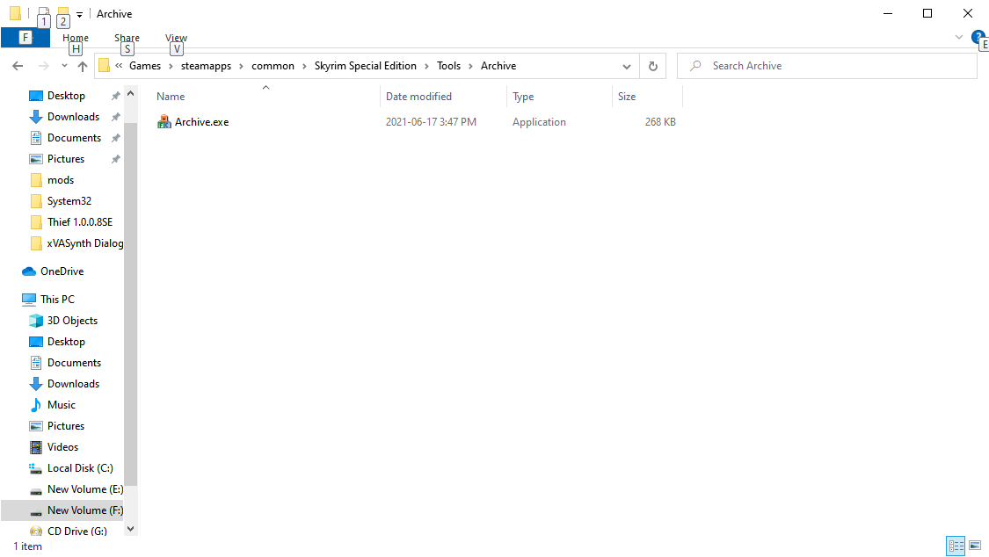The image size is (989, 557).
Task: Click the Games breadcrumb
Action: [145, 66]
